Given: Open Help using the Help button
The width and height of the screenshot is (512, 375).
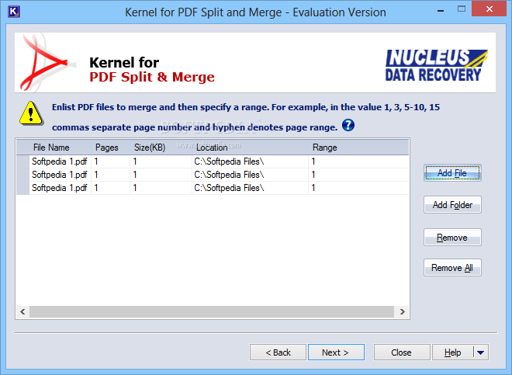Looking at the screenshot, I should (x=452, y=352).
